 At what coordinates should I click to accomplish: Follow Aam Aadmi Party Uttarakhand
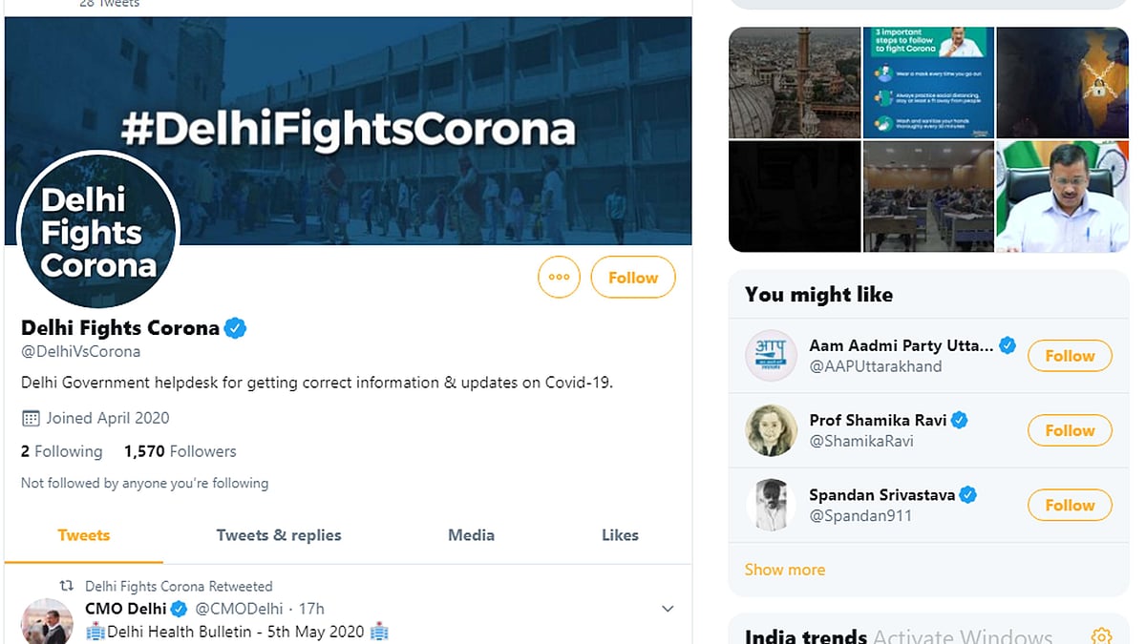pyautogui.click(x=1070, y=356)
